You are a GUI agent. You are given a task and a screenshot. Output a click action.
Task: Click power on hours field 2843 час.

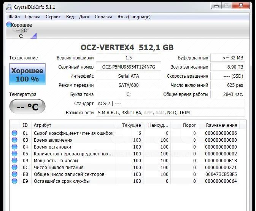(x=228, y=94)
